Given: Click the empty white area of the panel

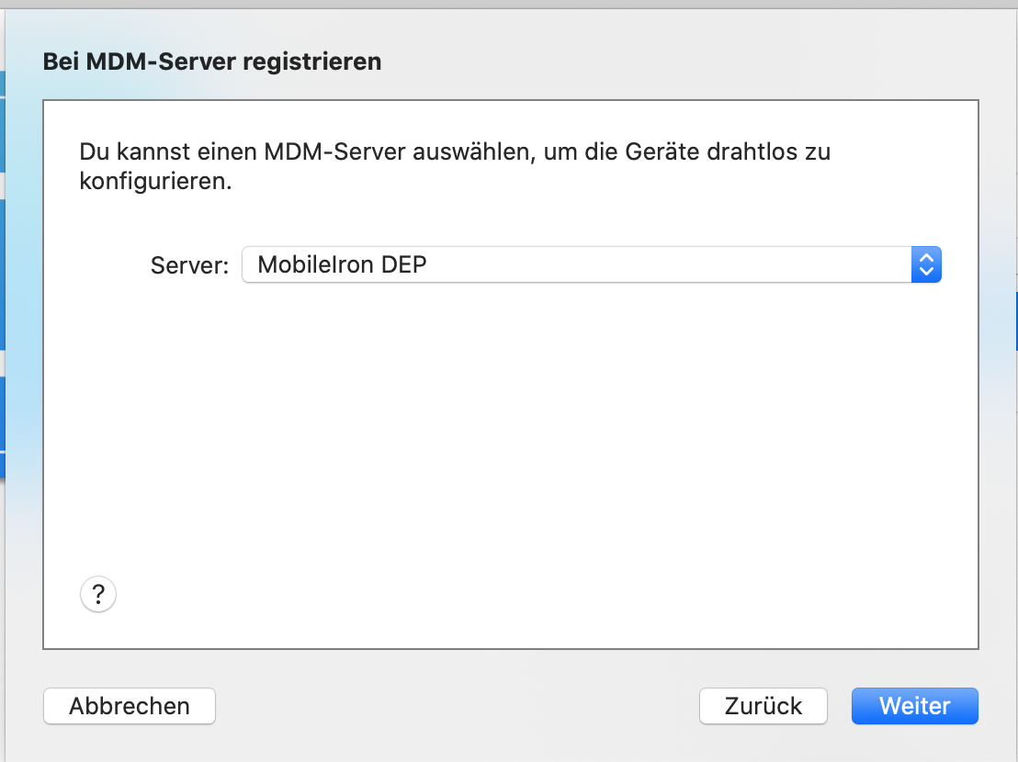Looking at the screenshot, I should 510,441.
